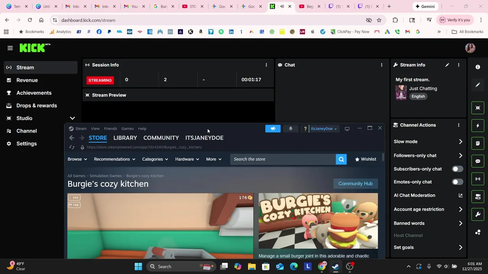Click Steam Search the store field
488x274 pixels.
point(283,159)
